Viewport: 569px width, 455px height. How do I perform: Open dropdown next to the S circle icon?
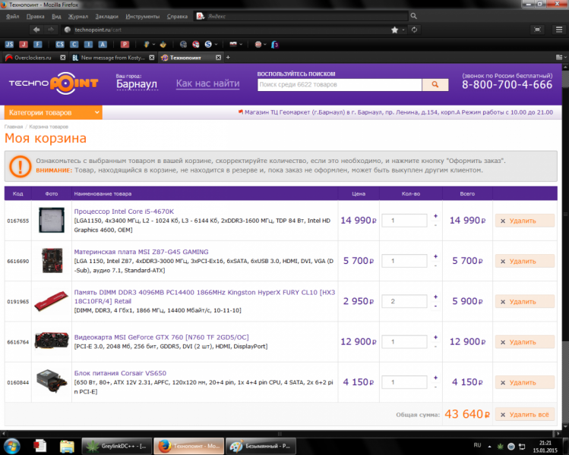point(216,45)
